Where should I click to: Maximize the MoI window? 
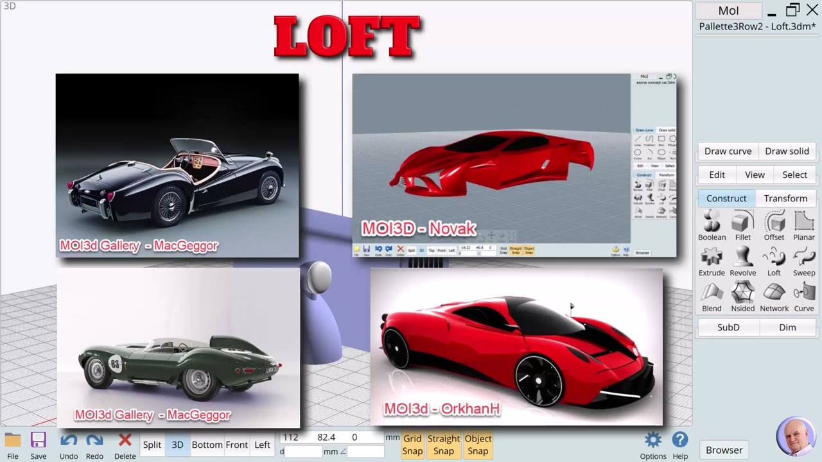click(792, 10)
